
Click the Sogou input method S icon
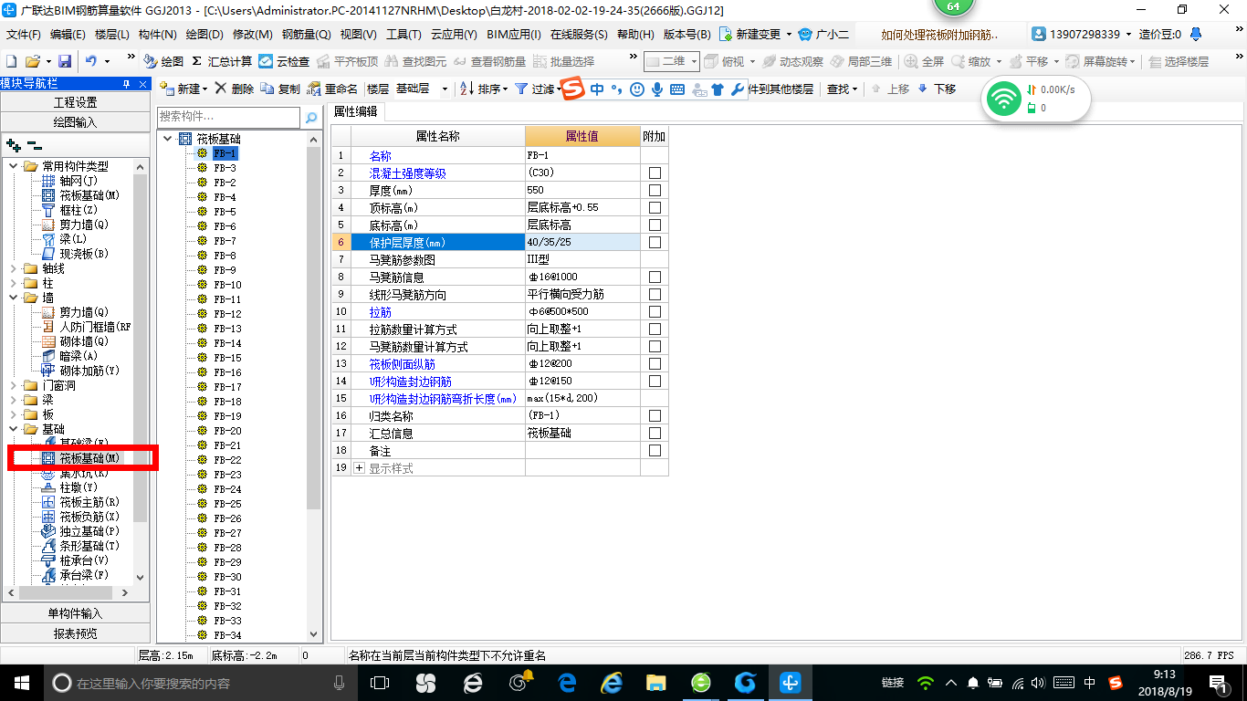click(x=571, y=89)
